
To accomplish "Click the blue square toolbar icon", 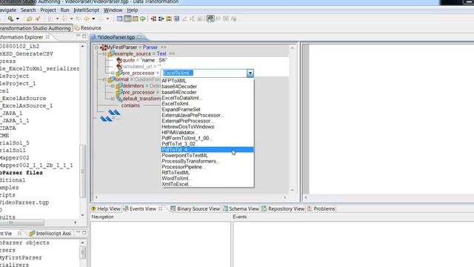I will (177, 19).
